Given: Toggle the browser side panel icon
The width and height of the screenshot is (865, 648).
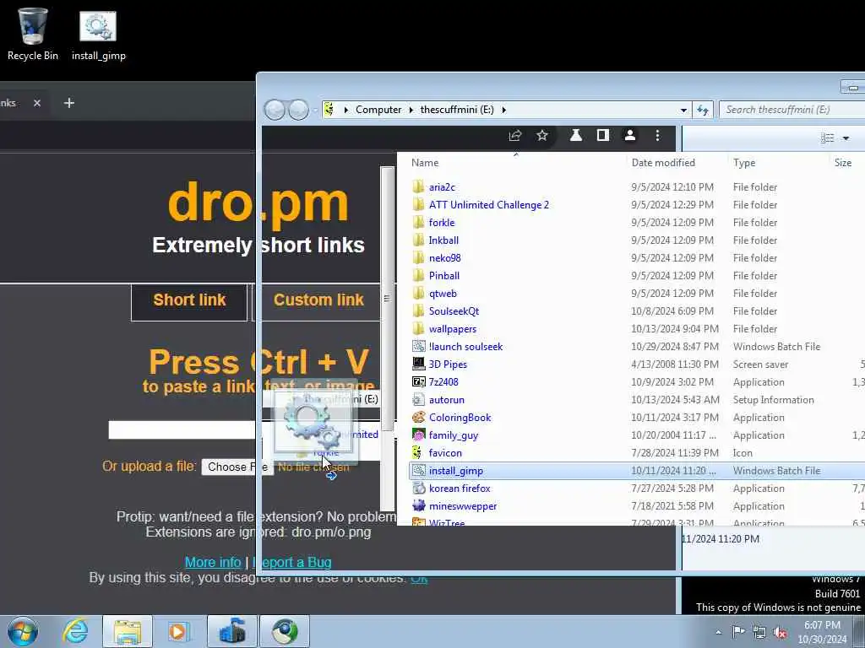Looking at the screenshot, I should (x=603, y=136).
